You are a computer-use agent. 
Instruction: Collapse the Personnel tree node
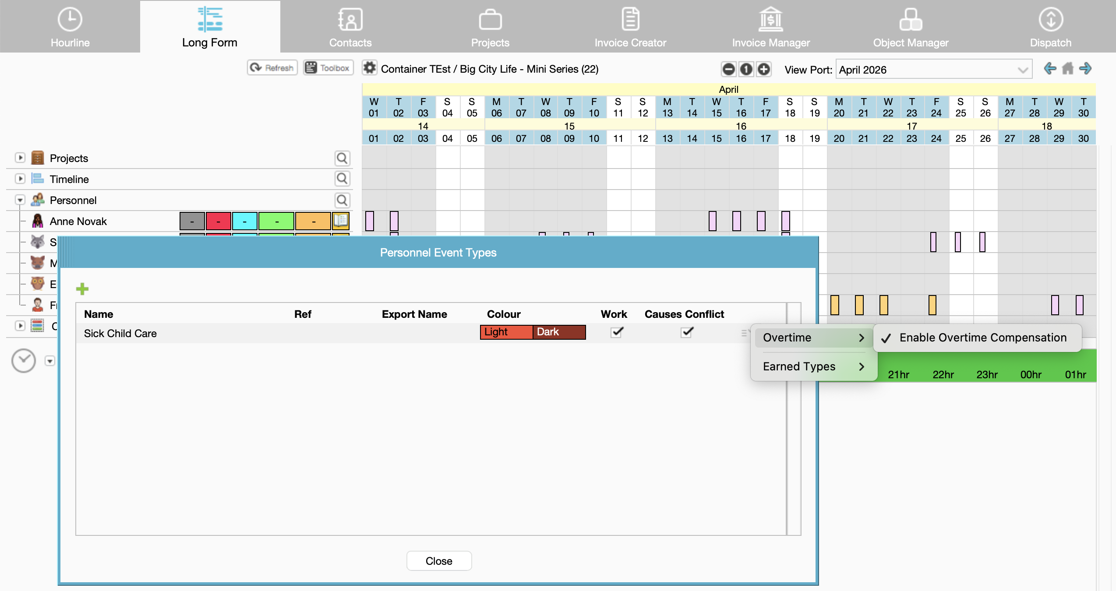coord(20,200)
